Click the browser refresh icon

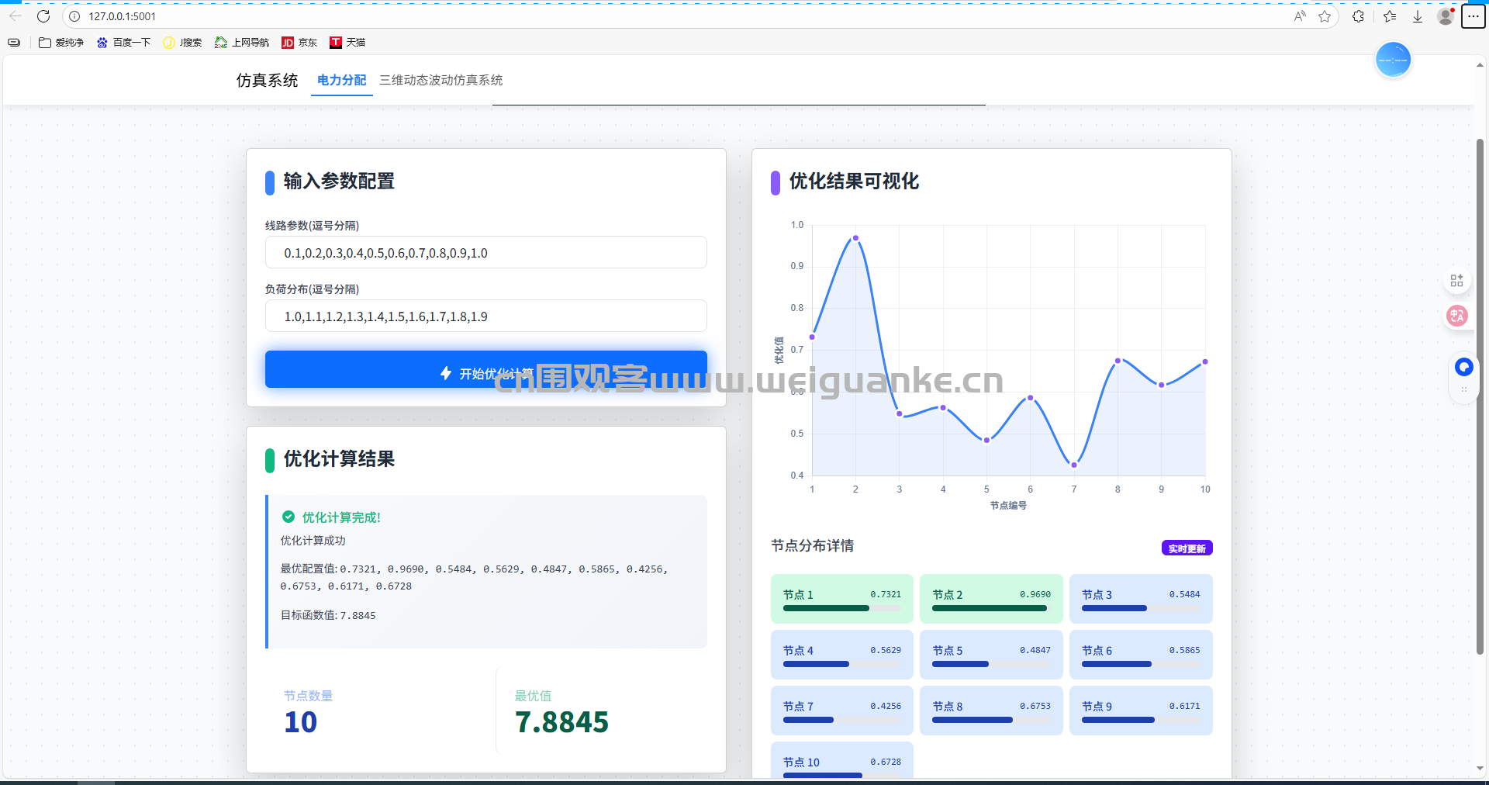43,16
